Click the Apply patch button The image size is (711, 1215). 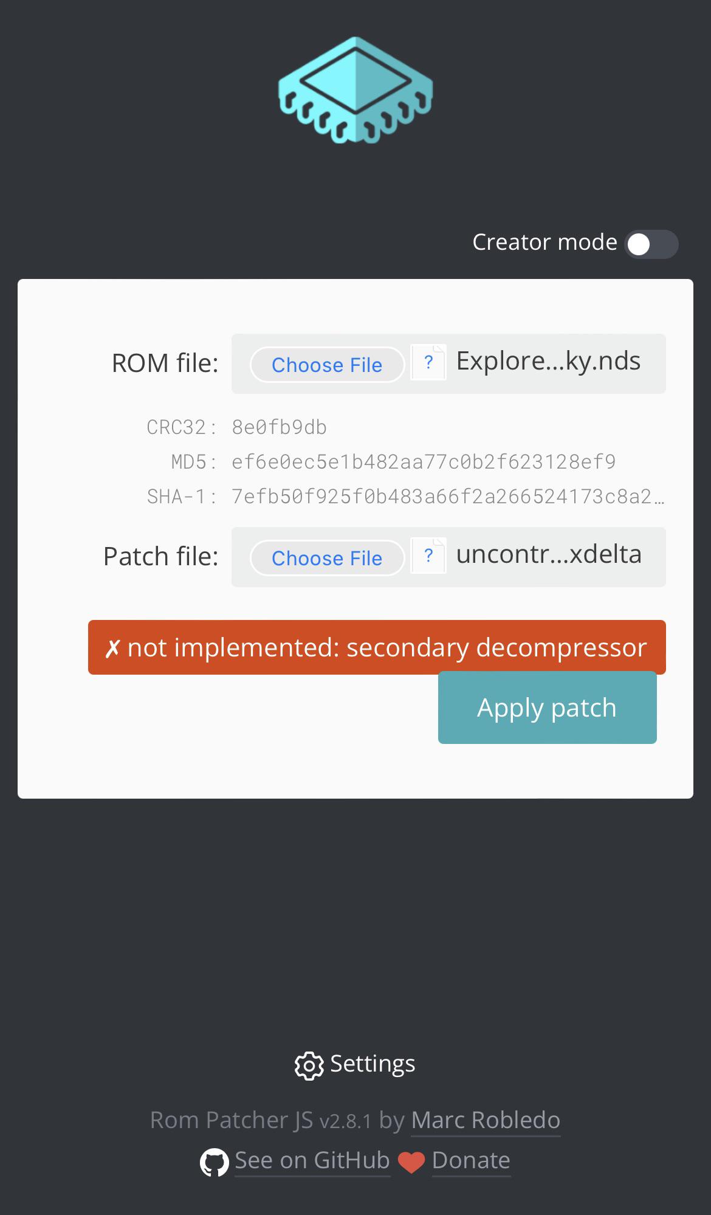pos(547,707)
